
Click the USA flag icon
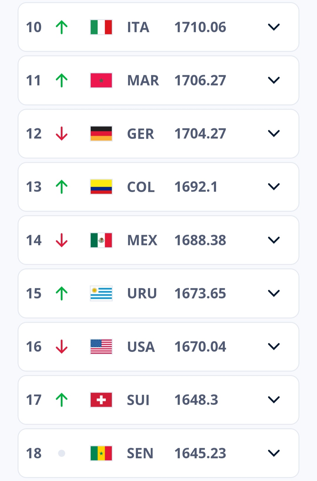(x=101, y=347)
